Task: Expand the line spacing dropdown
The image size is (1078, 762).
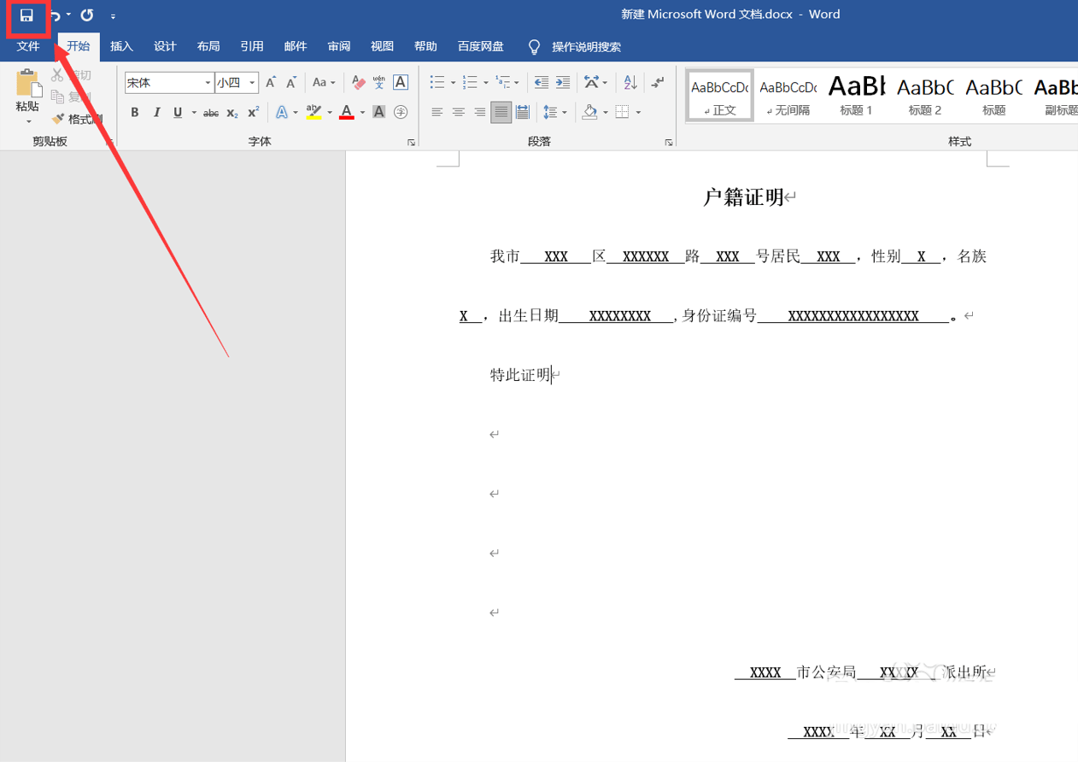Action: pyautogui.click(x=565, y=113)
